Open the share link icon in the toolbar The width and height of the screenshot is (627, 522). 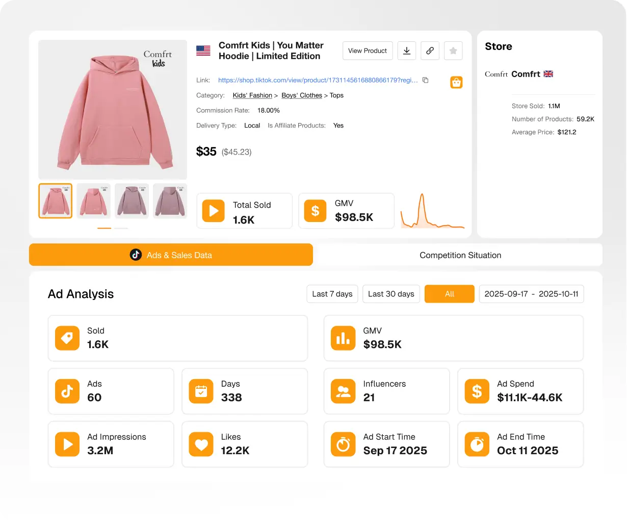tap(430, 51)
